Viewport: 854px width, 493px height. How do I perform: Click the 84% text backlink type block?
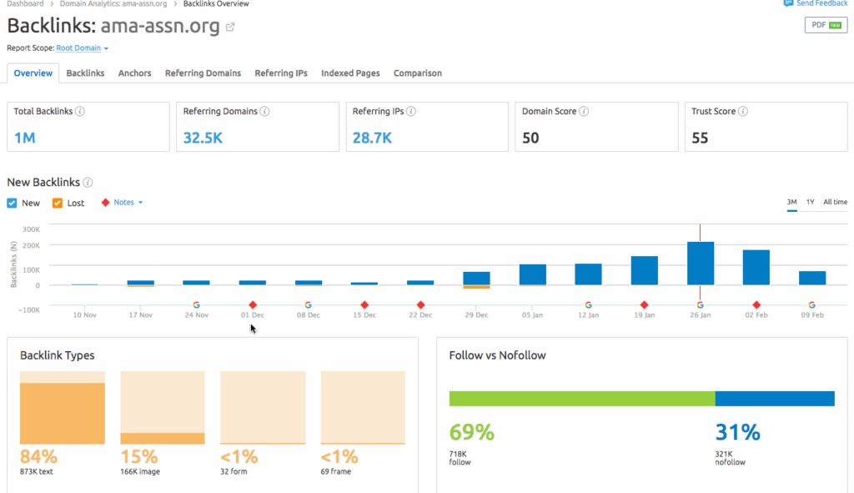pyautogui.click(x=62, y=407)
